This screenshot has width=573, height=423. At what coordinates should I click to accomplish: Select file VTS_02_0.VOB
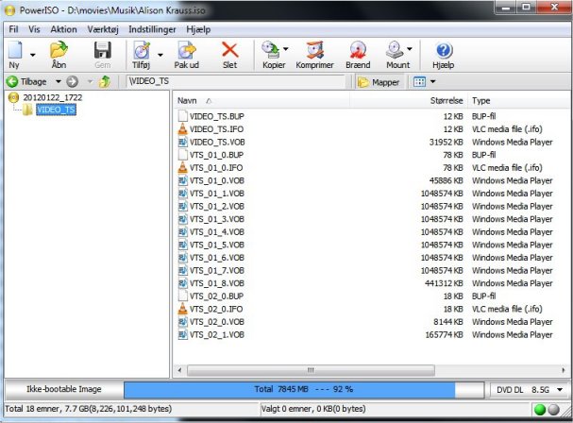217,322
